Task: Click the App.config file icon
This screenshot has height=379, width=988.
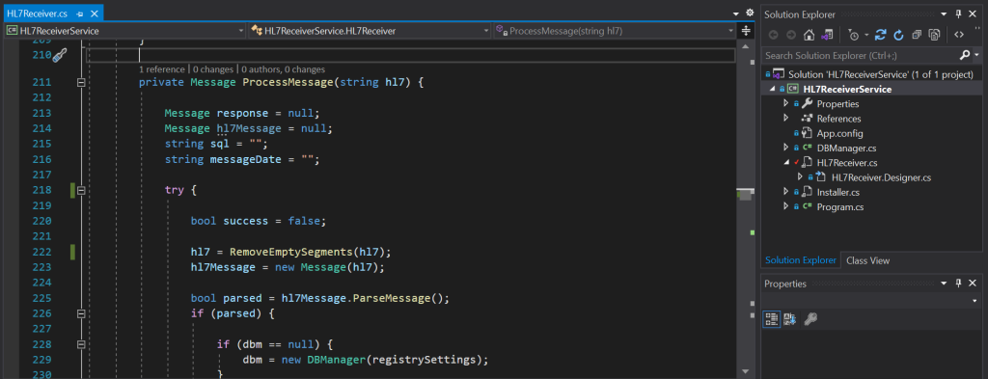Action: 807,133
